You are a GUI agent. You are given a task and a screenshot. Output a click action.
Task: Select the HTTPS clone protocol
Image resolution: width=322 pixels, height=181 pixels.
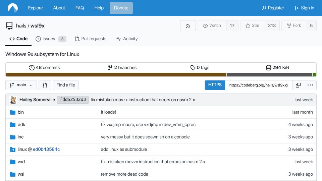215,85
